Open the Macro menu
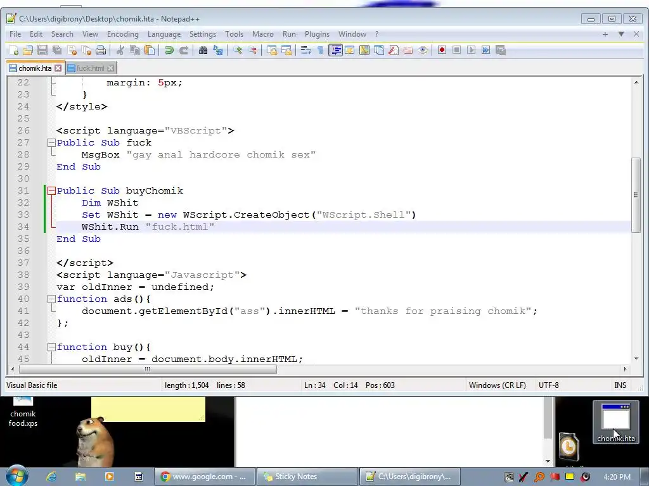Screen dimensions: 649x486 click(263, 34)
